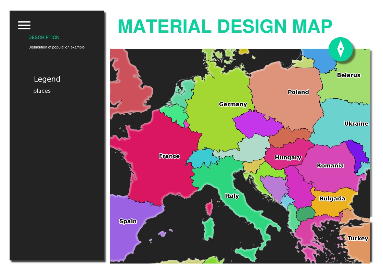Click the Spain country label
This screenshot has height=270, width=383.
tap(128, 221)
